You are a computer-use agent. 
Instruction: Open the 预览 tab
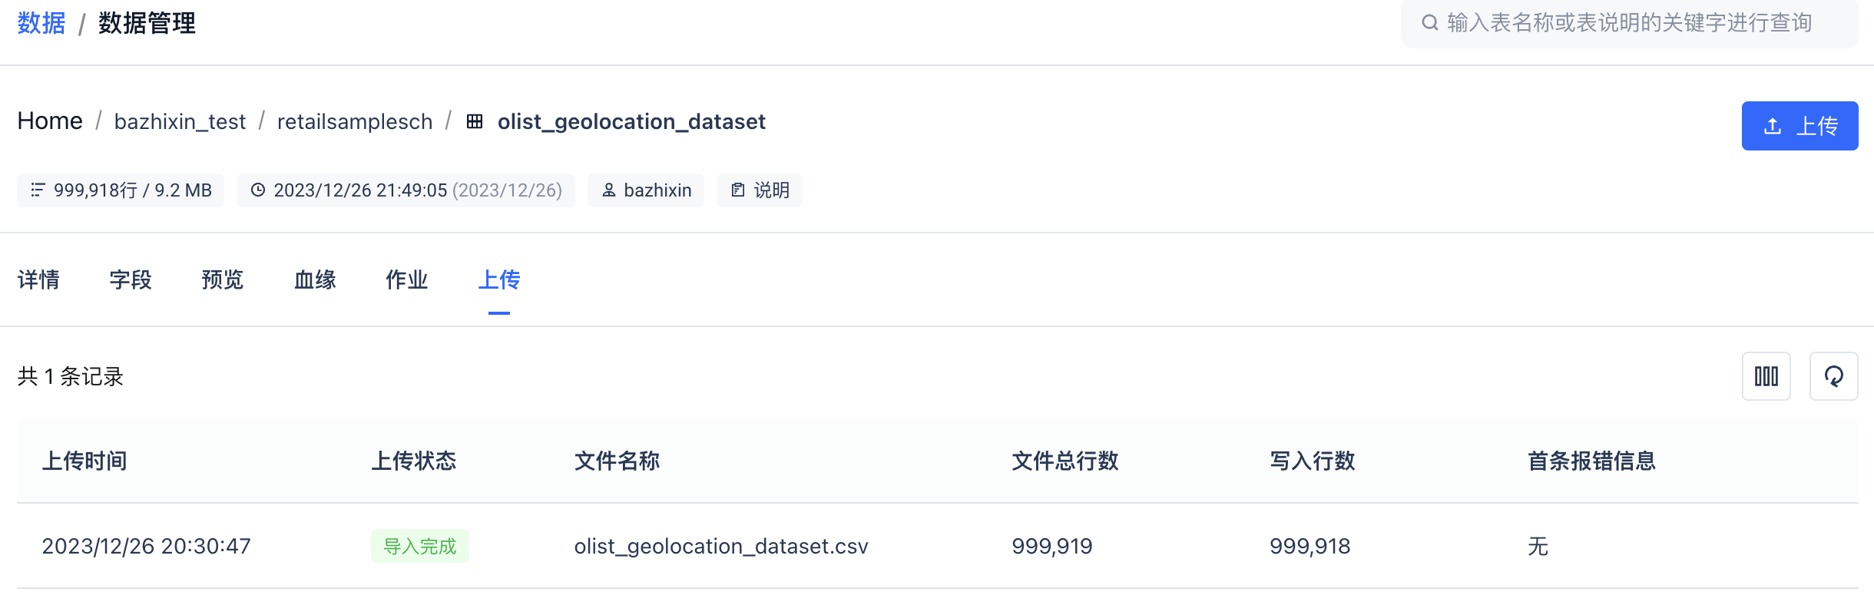223,279
